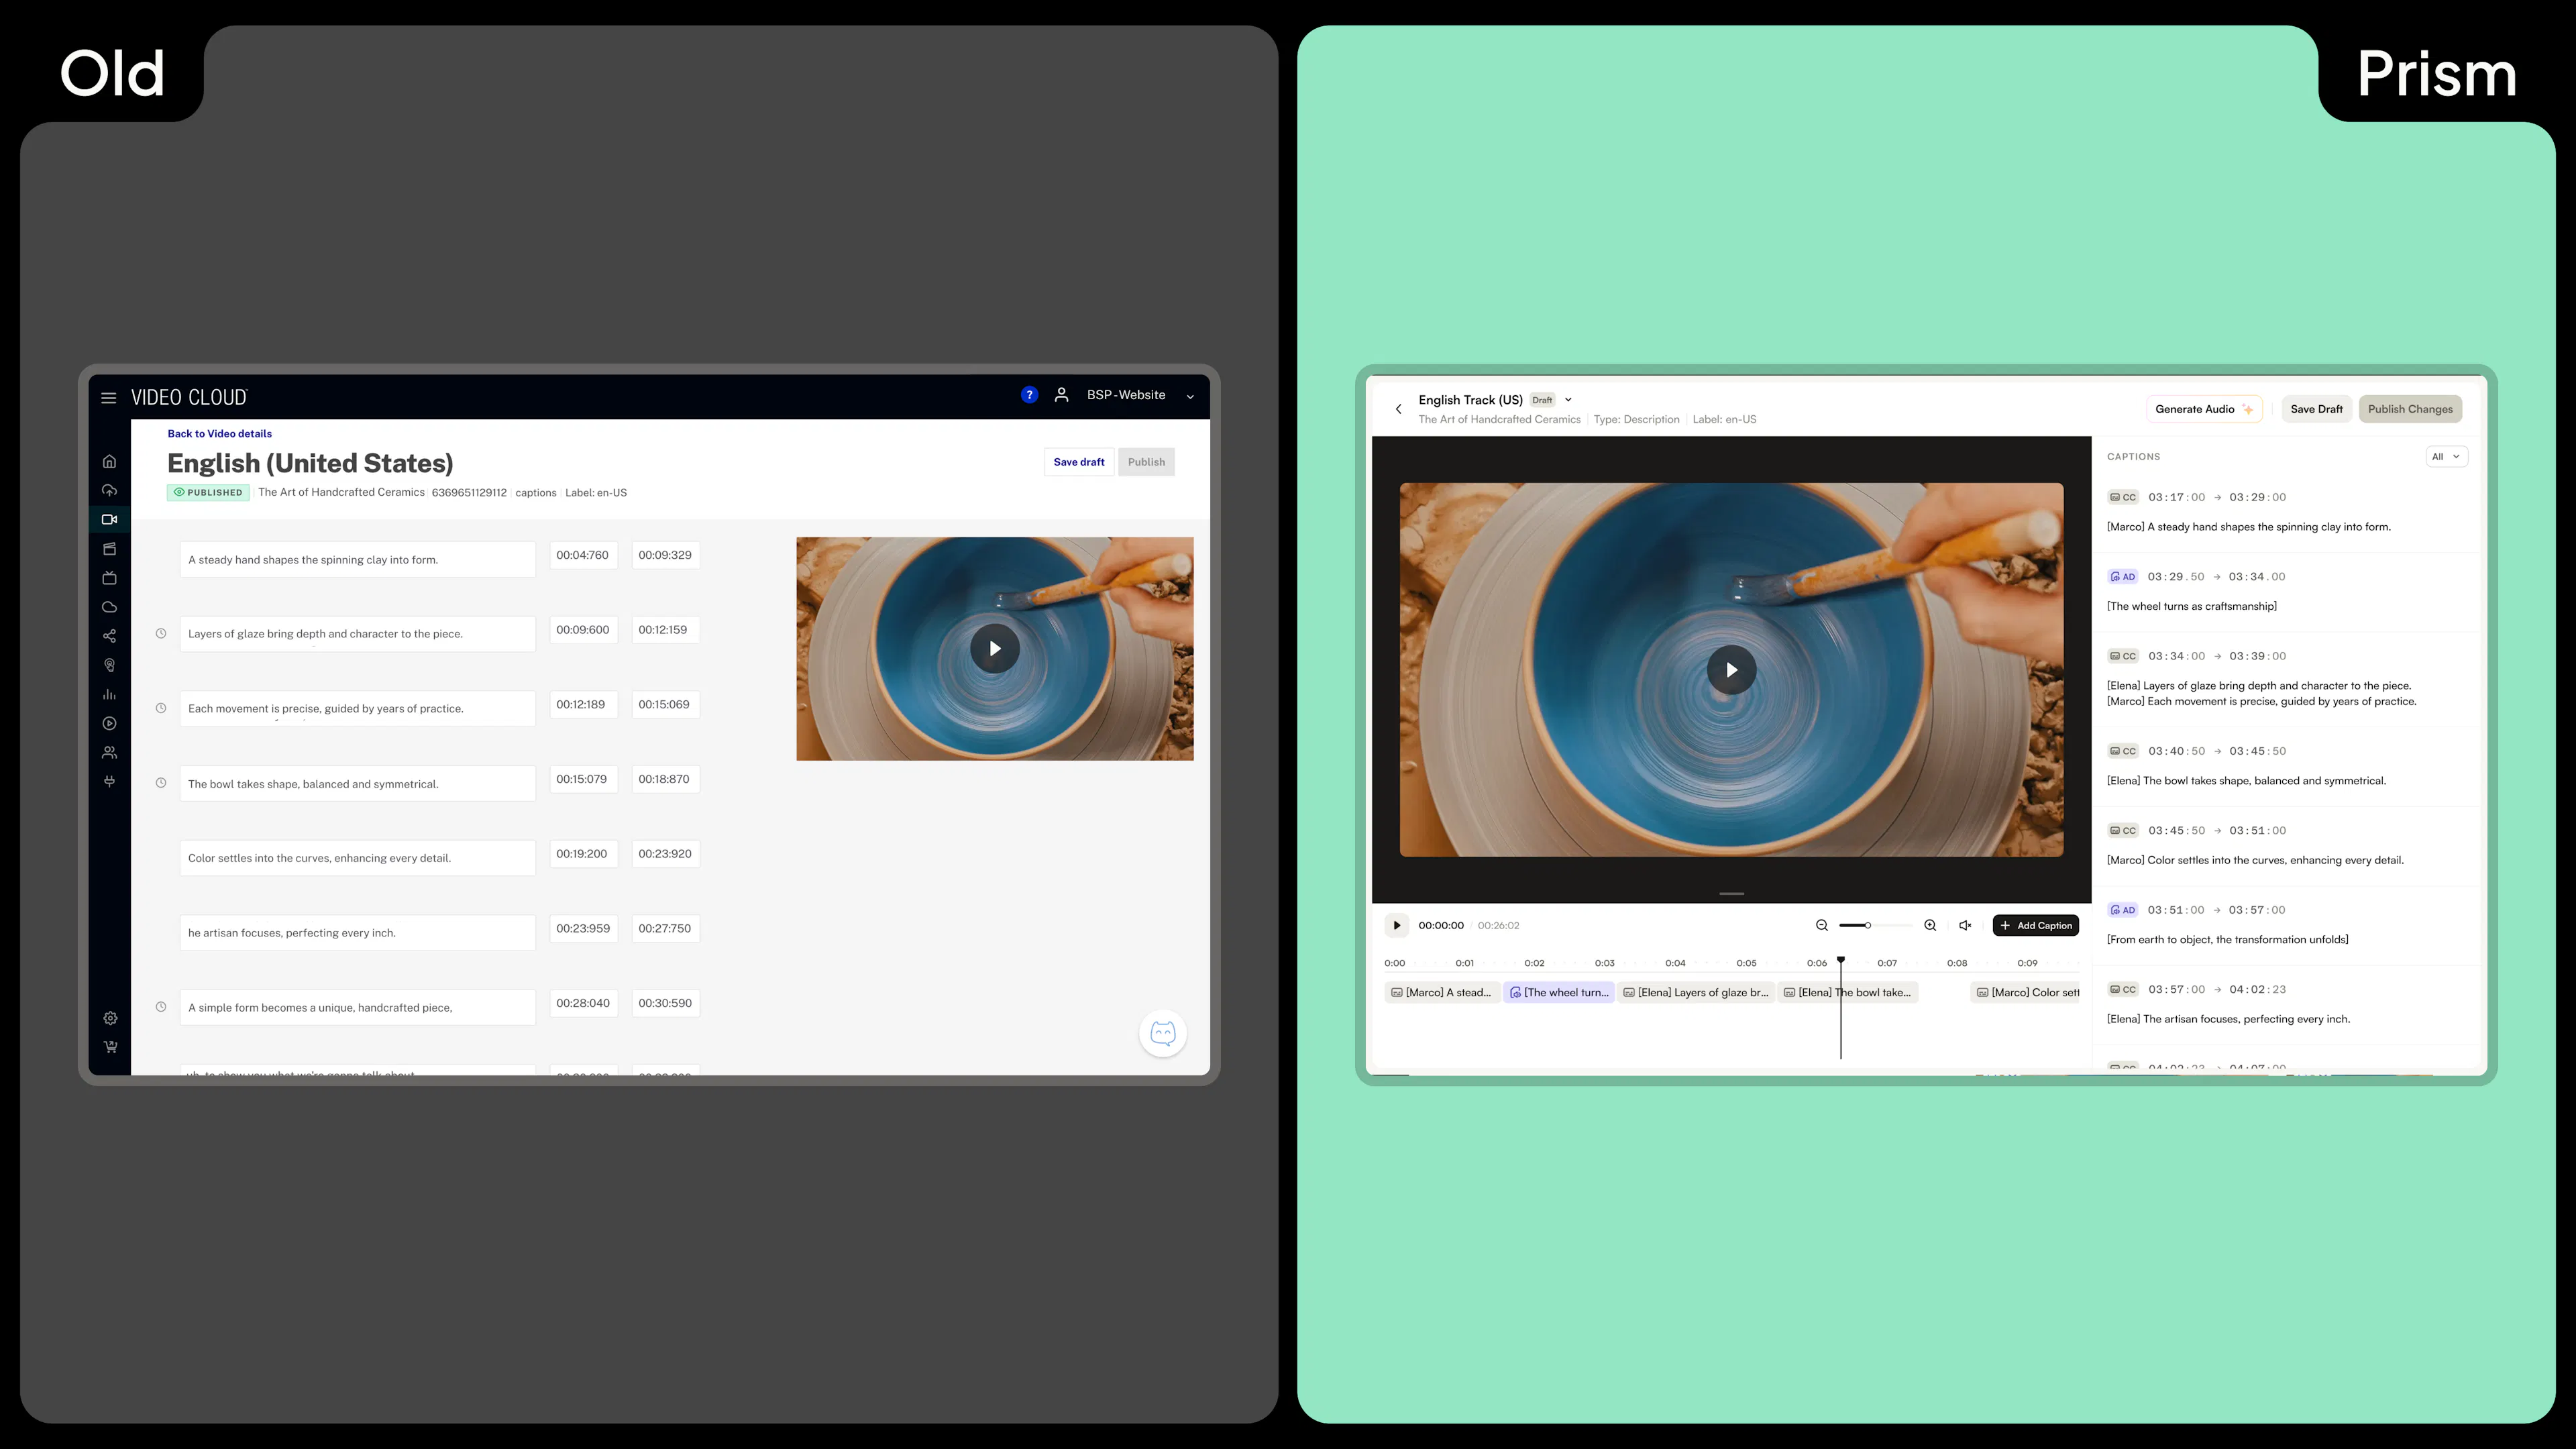Click the clock icon beside 'Layers of glaze'

click(160, 633)
